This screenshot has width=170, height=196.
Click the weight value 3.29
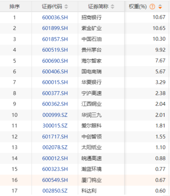(160, 82)
